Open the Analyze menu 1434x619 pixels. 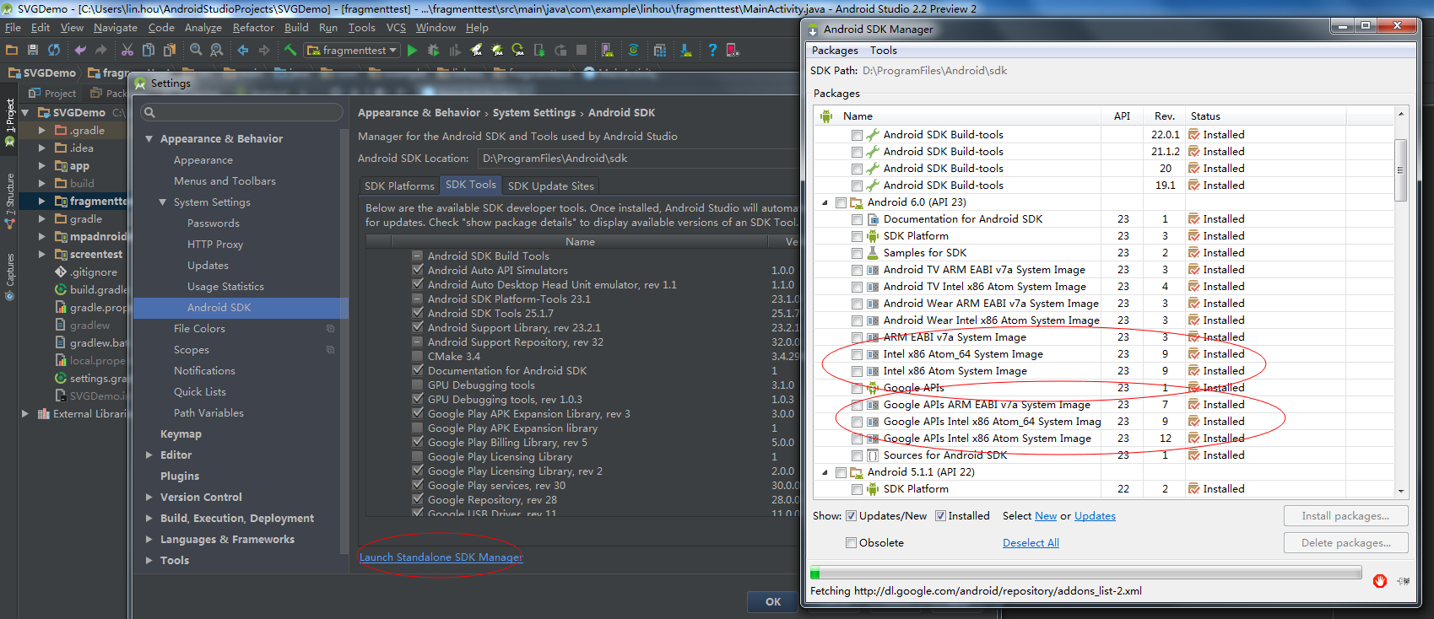tap(203, 28)
